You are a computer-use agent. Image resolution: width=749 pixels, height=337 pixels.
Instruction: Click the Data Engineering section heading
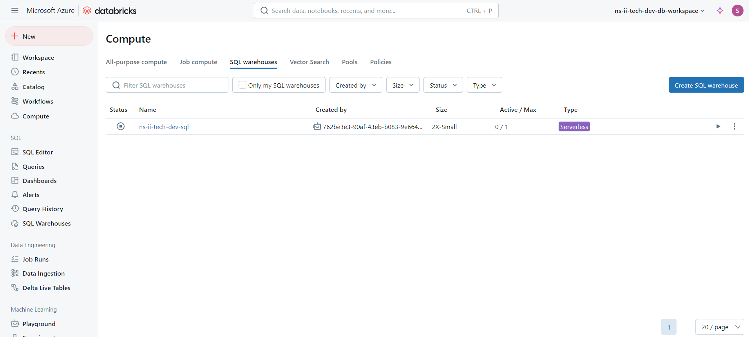point(33,245)
